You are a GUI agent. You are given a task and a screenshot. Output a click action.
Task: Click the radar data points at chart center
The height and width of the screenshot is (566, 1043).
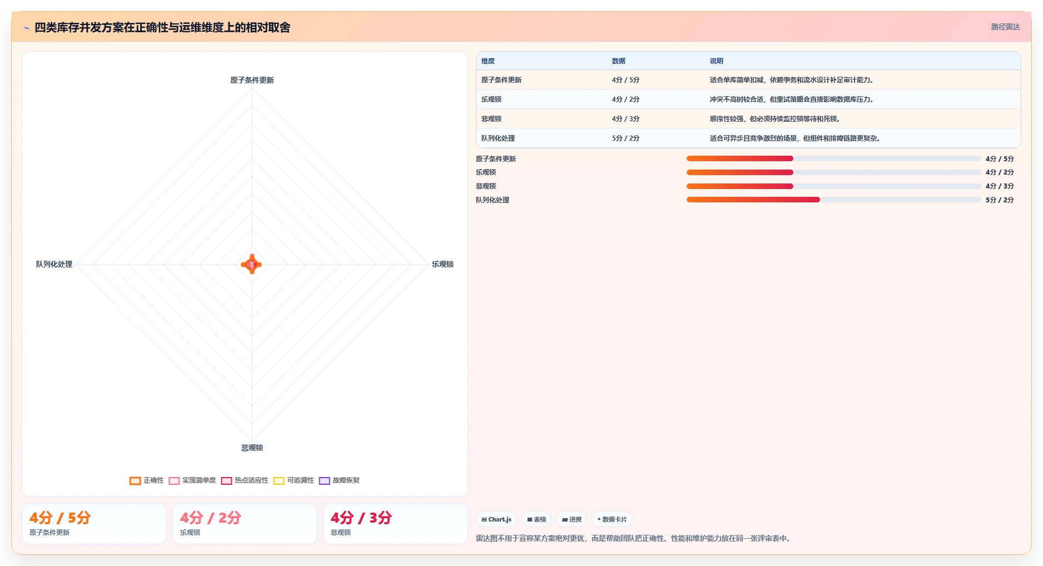pyautogui.click(x=252, y=265)
